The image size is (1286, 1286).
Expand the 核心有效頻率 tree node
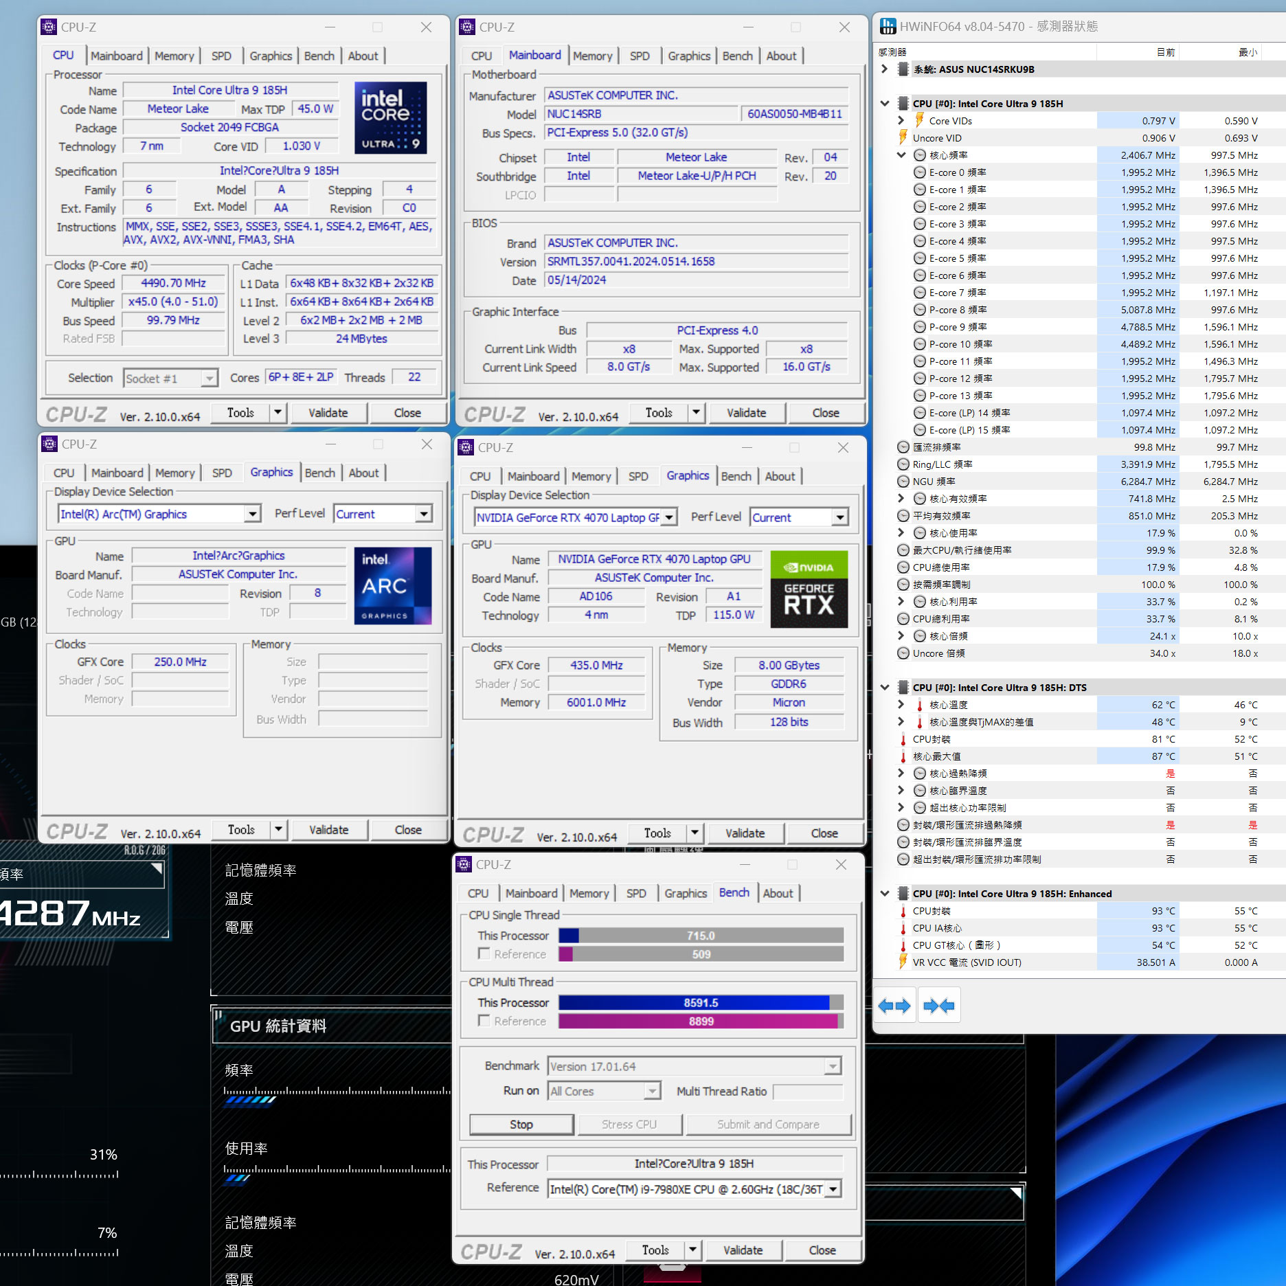901,498
